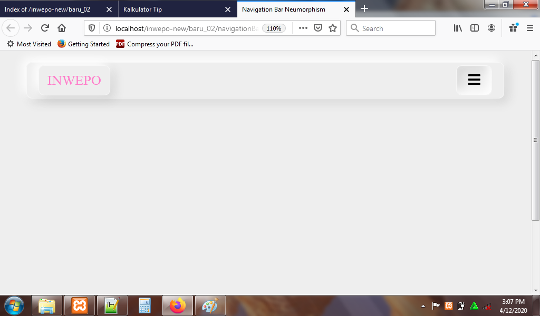The width and height of the screenshot is (540, 316).
Task: Click the vertical scrollbar thumb
Action: [535, 140]
